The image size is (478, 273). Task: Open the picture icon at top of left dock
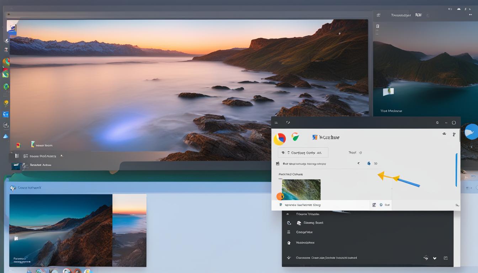click(x=12, y=27)
